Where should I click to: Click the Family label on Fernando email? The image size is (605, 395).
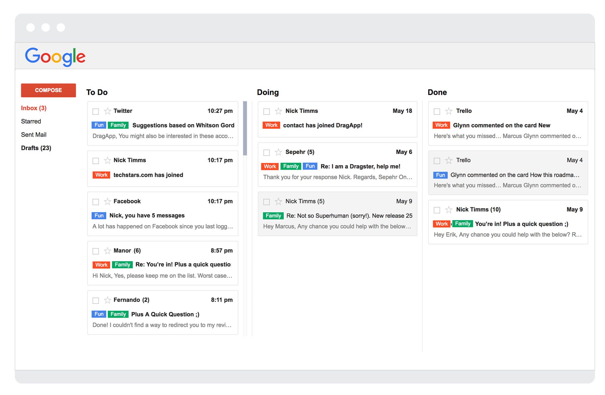click(118, 314)
